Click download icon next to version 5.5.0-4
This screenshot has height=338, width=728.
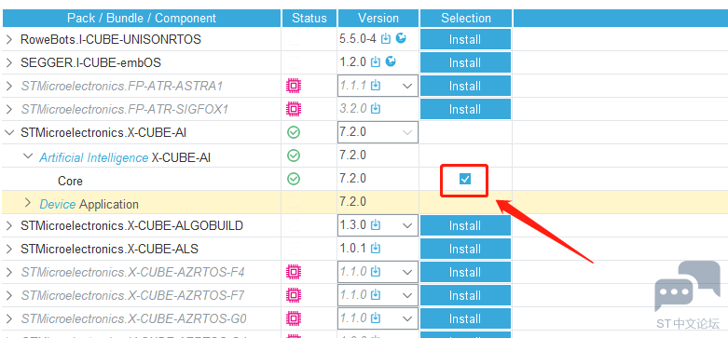(386, 39)
